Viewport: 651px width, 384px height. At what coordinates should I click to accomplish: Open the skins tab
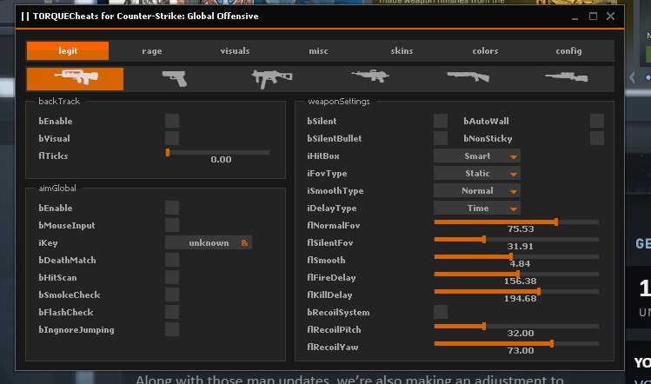(x=402, y=50)
